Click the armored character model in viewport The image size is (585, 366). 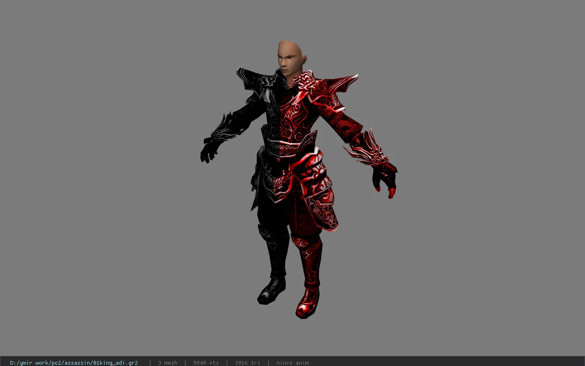tap(298, 179)
